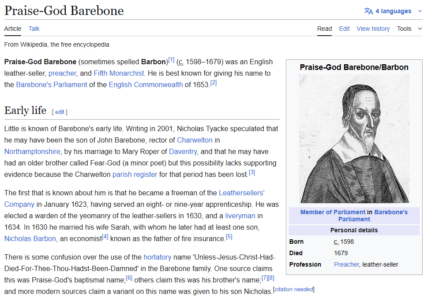Viewport: 435px width, 304px height.
Task: Open the Tools dropdown menu
Action: (x=409, y=29)
